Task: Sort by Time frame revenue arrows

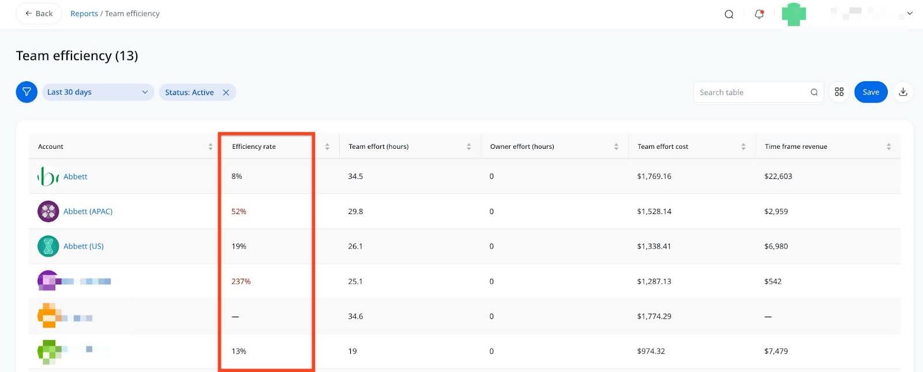Action: click(x=889, y=147)
